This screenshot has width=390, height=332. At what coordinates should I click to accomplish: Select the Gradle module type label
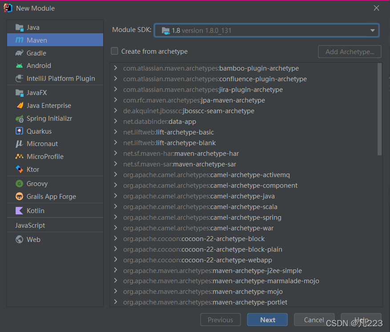point(36,53)
